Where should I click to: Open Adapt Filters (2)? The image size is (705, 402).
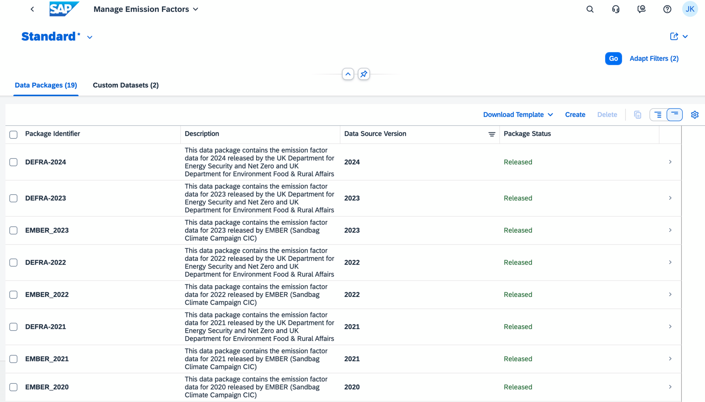coord(654,58)
